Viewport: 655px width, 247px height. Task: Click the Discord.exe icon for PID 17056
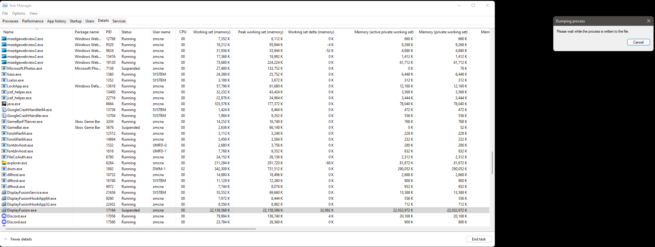4,216
